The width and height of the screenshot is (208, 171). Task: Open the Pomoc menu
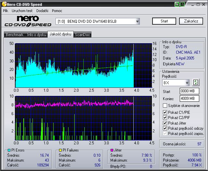(57, 11)
